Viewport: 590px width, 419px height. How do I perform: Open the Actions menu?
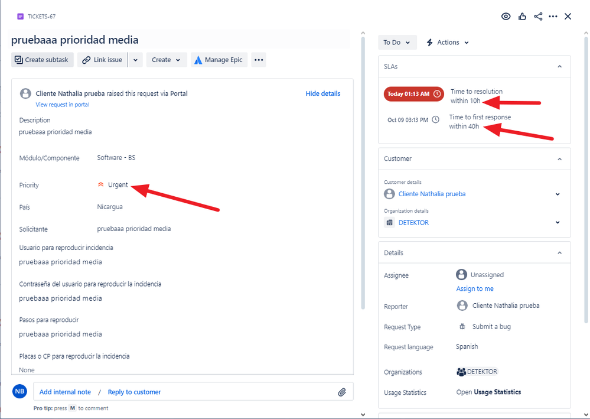click(448, 42)
